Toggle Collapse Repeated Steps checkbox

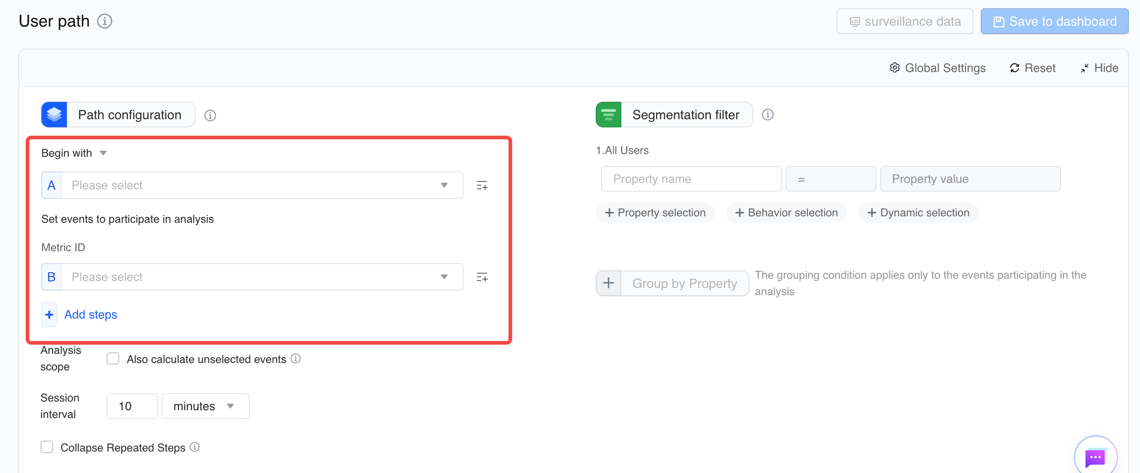coord(47,447)
